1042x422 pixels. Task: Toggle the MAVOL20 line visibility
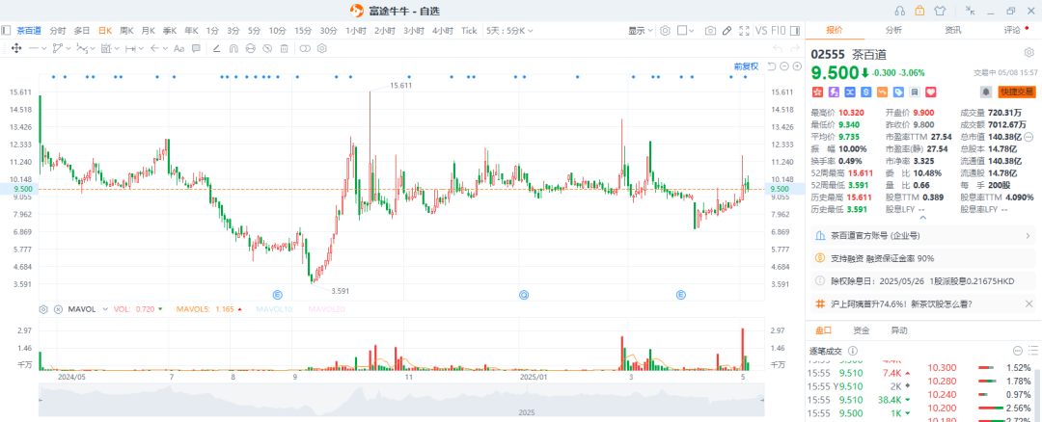tap(327, 309)
